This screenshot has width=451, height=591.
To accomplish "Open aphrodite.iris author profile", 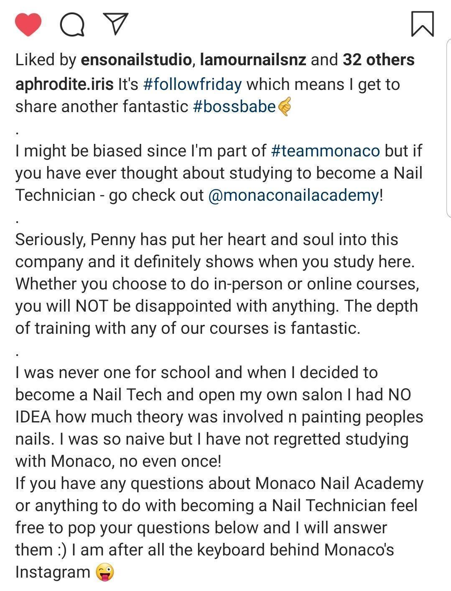I will pyautogui.click(x=64, y=84).
